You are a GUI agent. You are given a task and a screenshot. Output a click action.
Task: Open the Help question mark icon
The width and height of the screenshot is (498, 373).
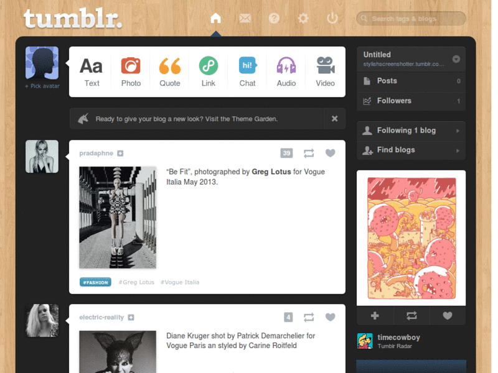coord(274,19)
